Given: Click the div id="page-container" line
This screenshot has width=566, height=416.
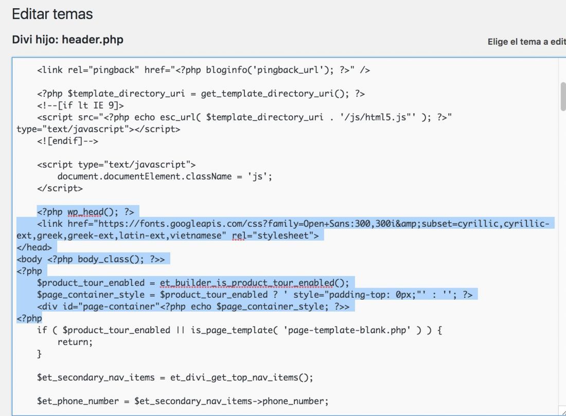Looking at the screenshot, I should tap(193, 306).
